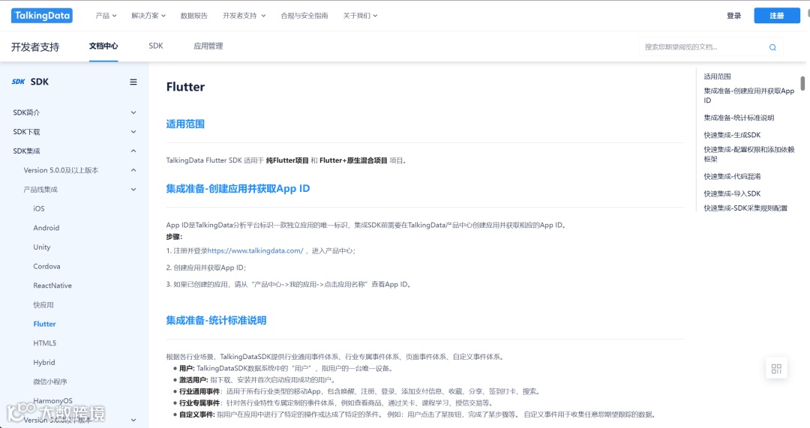
Task: Open the 关于我们 dropdown menu
Action: tap(360, 16)
